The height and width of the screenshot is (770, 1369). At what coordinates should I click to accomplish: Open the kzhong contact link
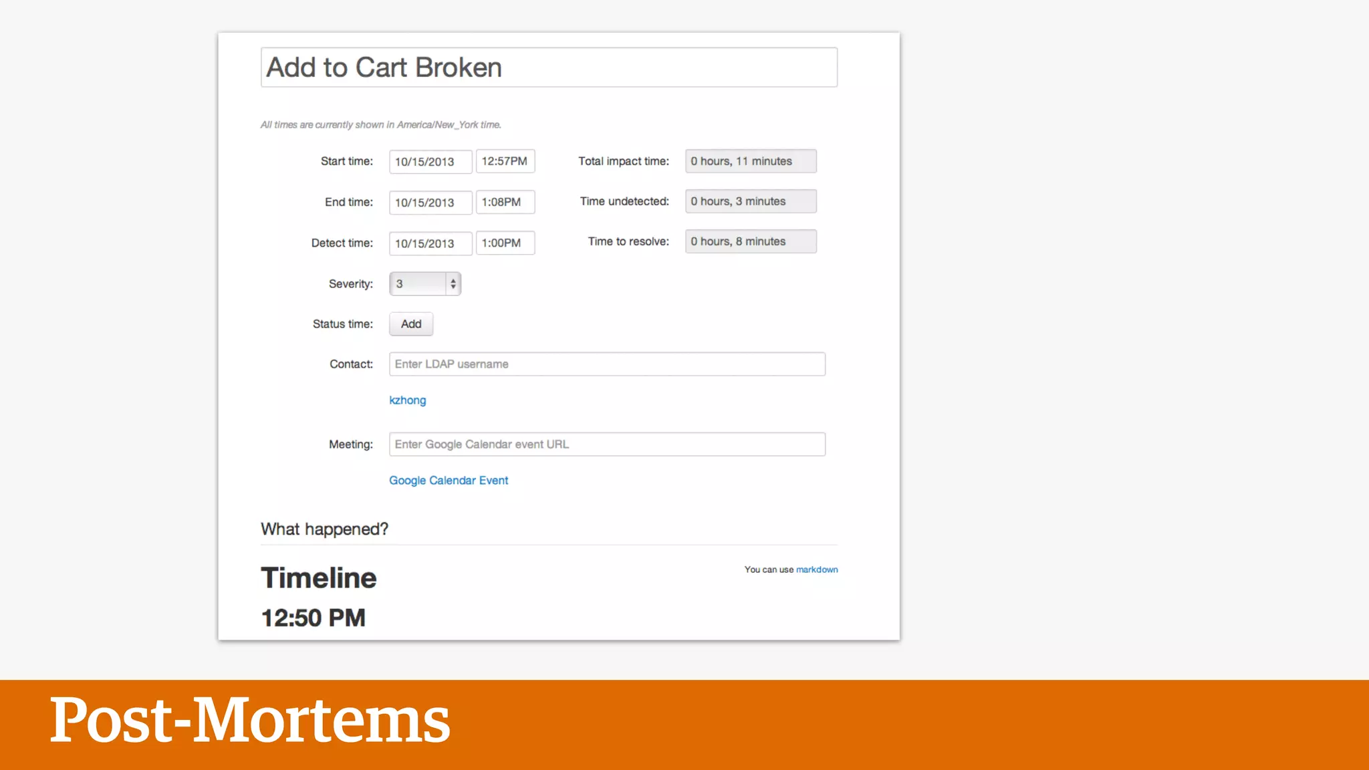(x=407, y=400)
